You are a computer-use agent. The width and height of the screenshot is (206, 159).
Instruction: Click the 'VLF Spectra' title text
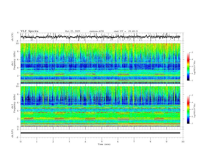(29, 31)
